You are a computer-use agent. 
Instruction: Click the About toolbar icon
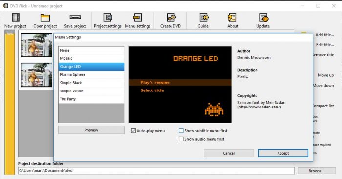(x=232, y=18)
